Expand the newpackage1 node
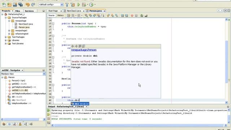Viewport: 231px width, 130px height. (x=9, y=30)
